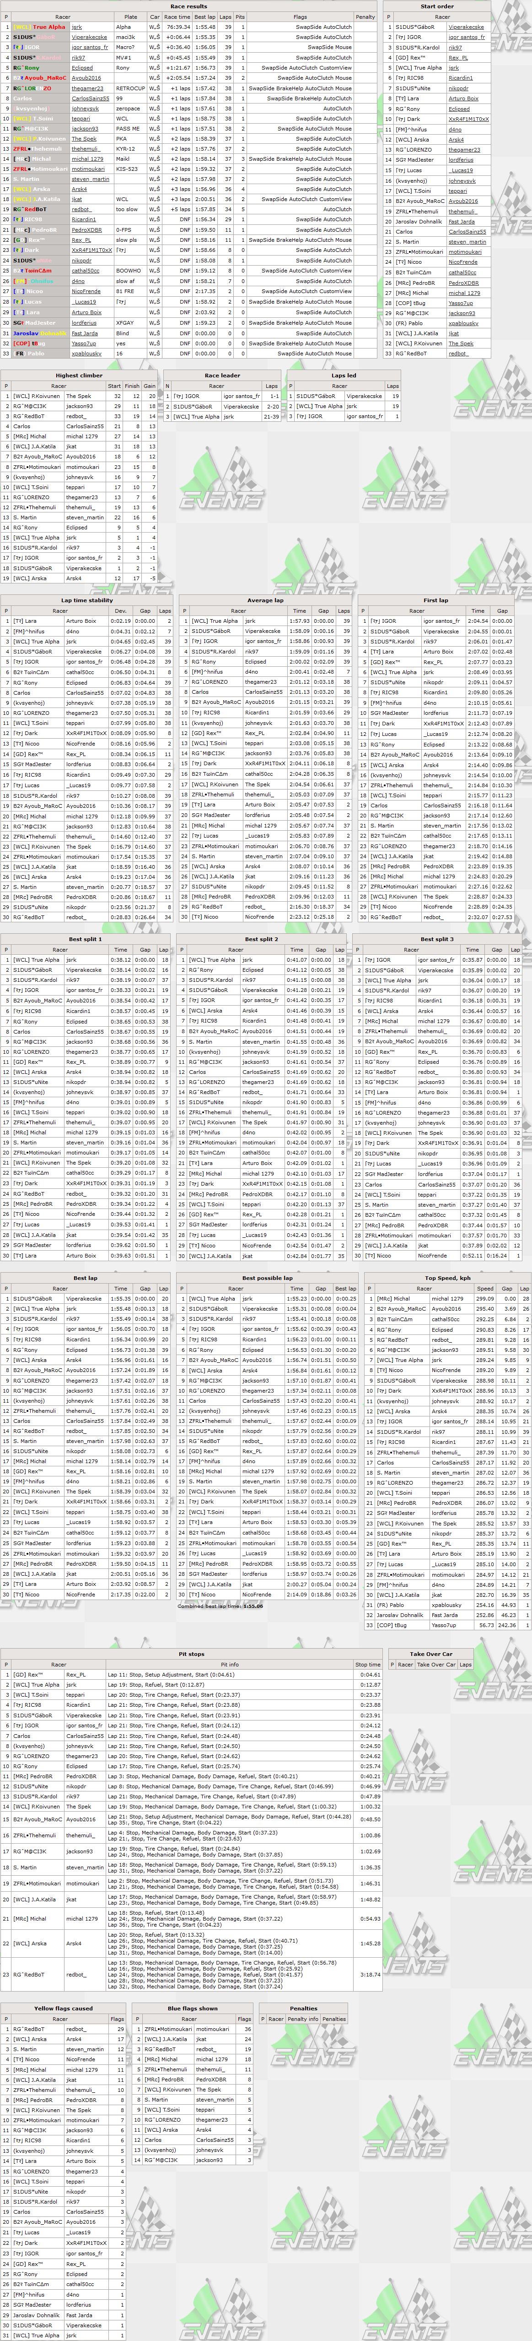Click xpabloushky link in Race results table
Image resolution: width=532 pixels, height=2341 pixels.
coord(87,354)
